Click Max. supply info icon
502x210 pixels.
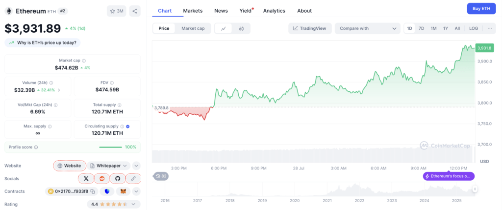[50, 126]
